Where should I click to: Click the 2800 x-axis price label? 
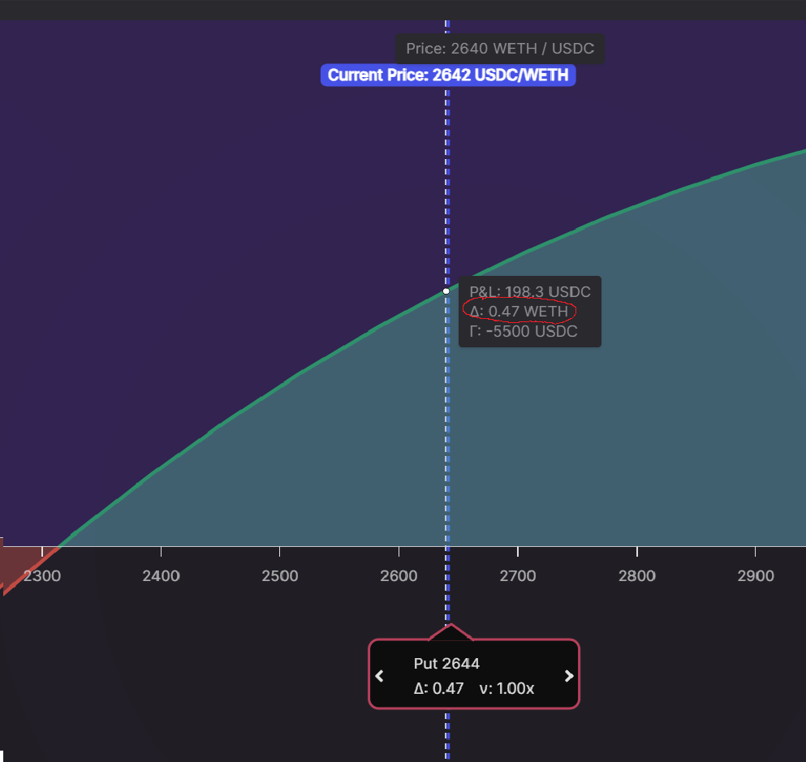click(x=637, y=575)
